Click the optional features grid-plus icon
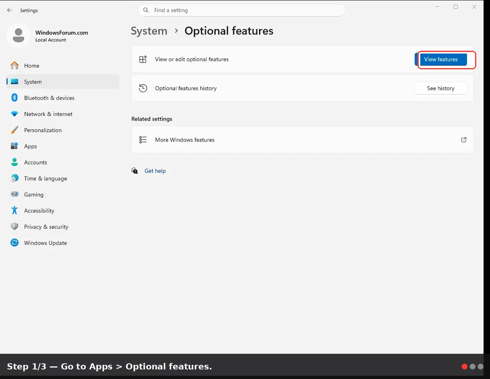The image size is (490, 379). click(x=143, y=59)
